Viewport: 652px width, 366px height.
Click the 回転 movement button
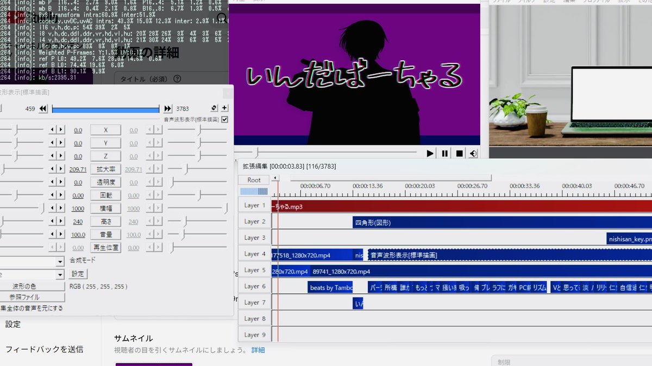coord(105,195)
